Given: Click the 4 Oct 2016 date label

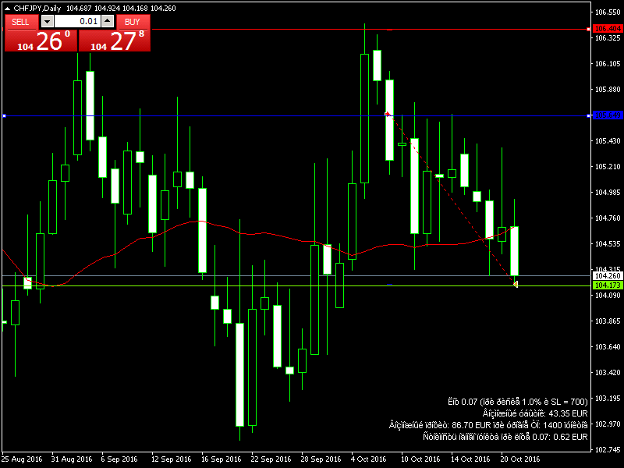Looking at the screenshot, I should (x=369, y=459).
